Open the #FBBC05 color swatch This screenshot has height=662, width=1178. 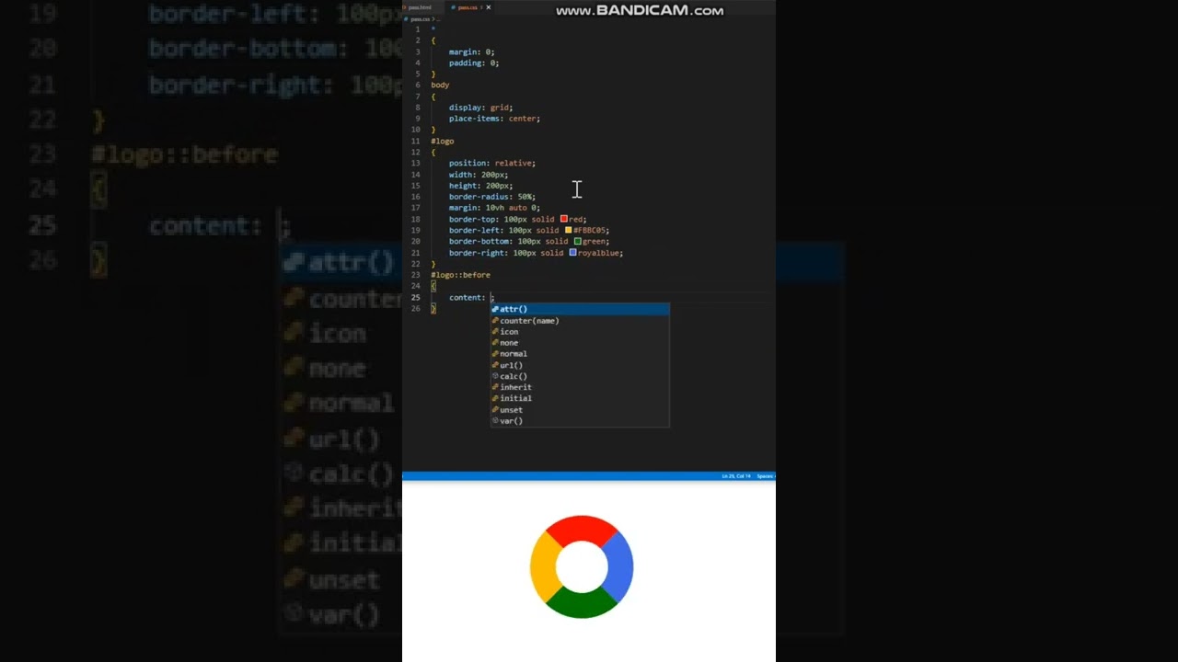569,230
